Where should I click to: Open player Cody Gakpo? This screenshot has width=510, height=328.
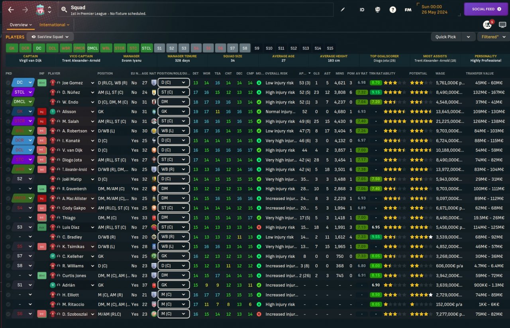click(74, 208)
